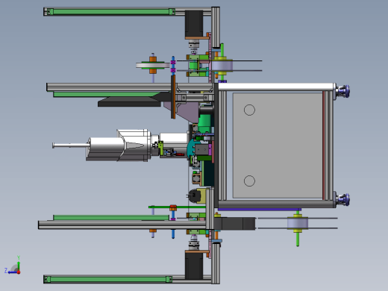
Task: Select the topmost green rail
Action: click(x=110, y=12)
